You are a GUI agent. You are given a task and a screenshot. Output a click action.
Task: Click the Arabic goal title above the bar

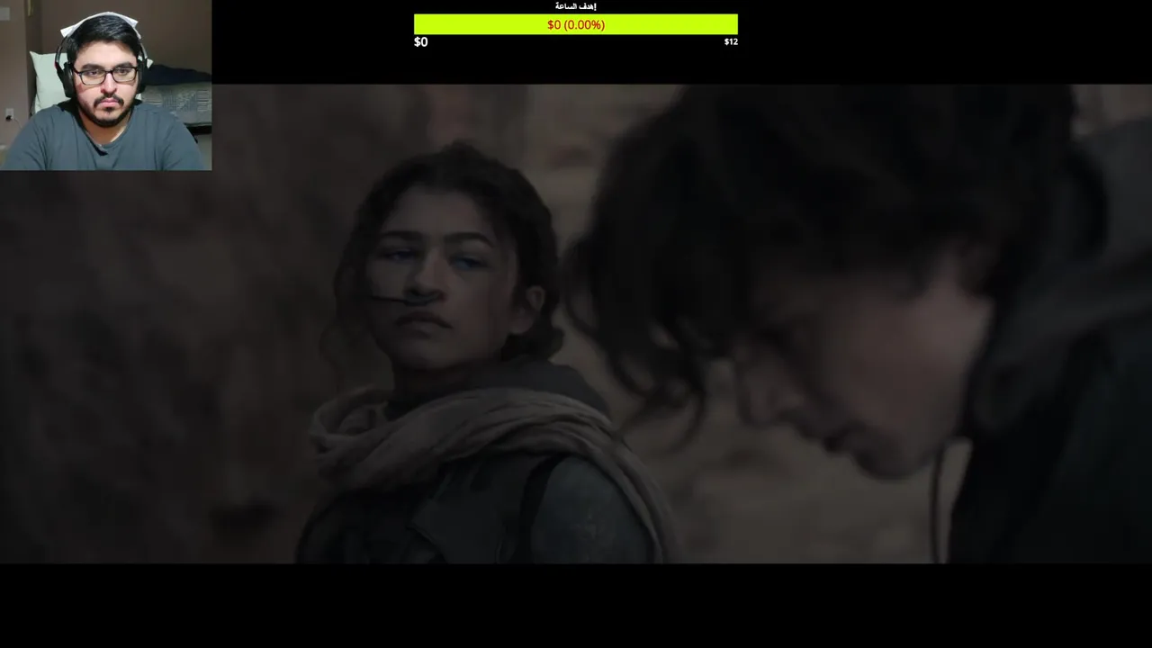(576, 6)
